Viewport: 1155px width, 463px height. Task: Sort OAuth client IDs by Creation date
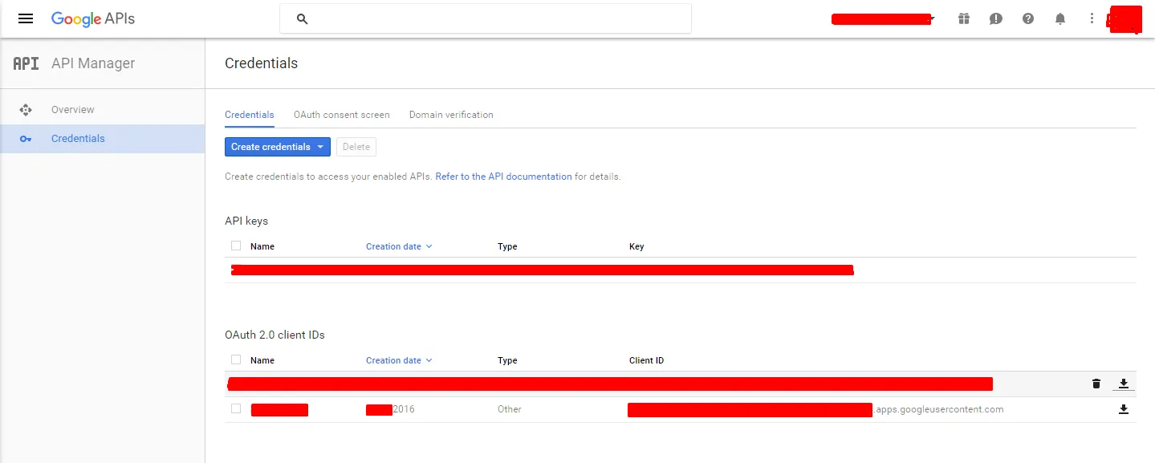(393, 359)
